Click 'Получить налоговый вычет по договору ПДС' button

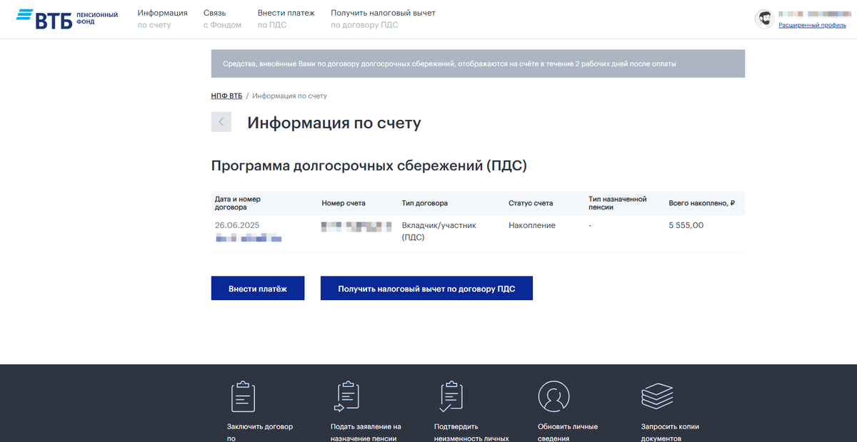click(x=426, y=288)
